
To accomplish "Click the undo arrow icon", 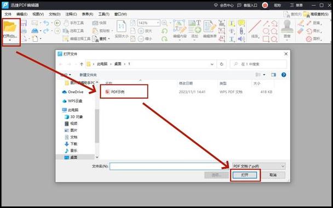I will click(46, 23).
